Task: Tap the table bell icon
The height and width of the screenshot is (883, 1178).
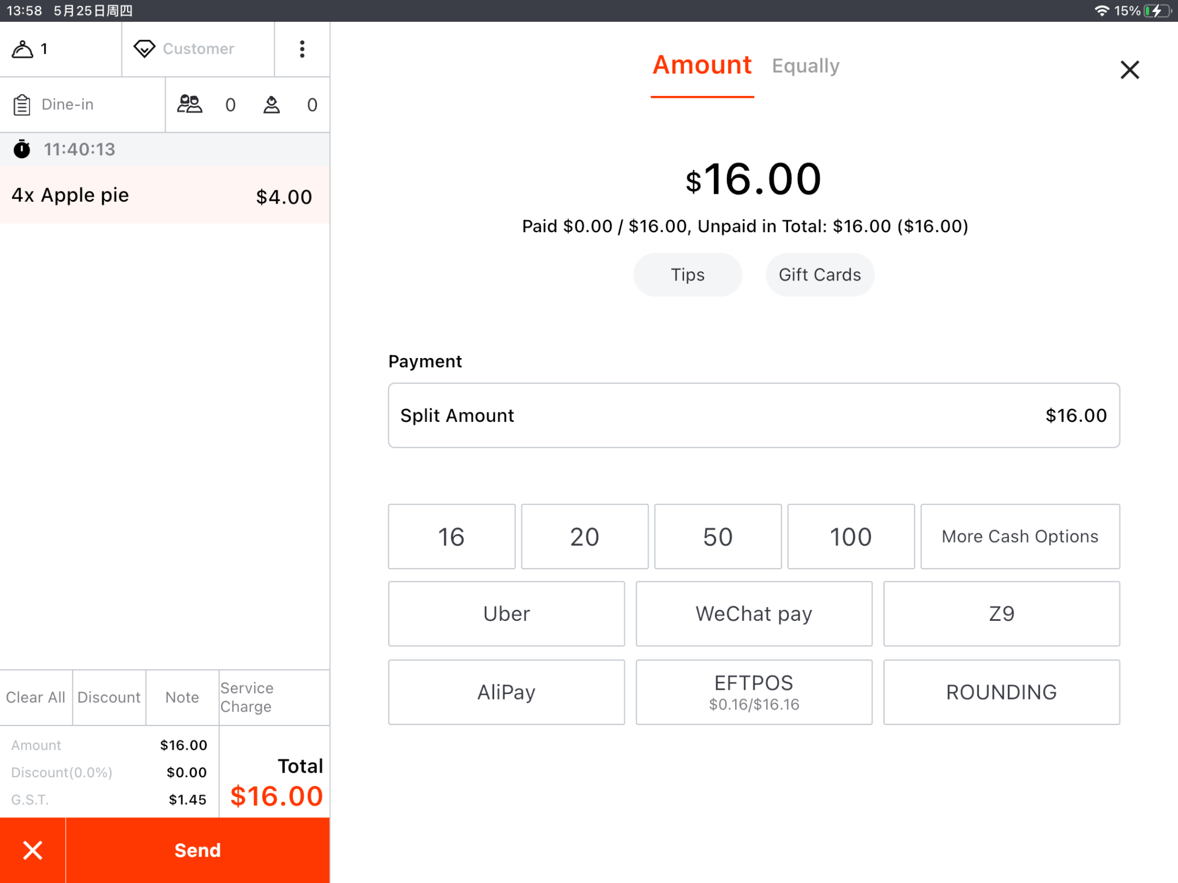Action: 22,49
